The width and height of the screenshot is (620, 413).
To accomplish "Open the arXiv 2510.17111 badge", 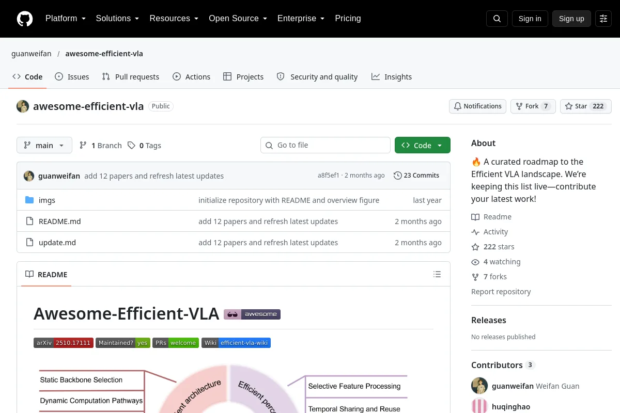I will 63,343.
